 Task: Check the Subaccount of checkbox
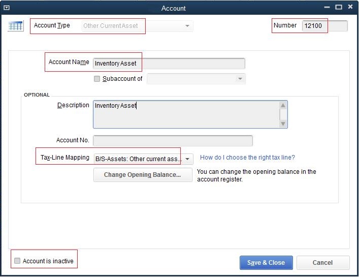pos(97,79)
